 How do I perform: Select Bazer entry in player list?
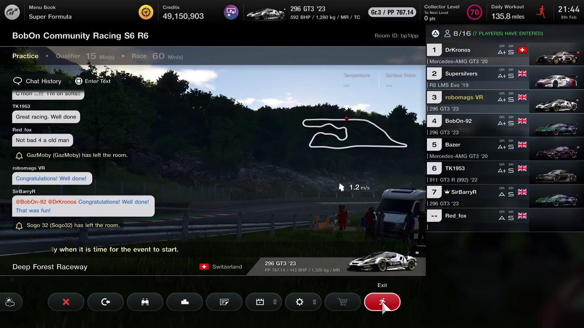(x=505, y=149)
